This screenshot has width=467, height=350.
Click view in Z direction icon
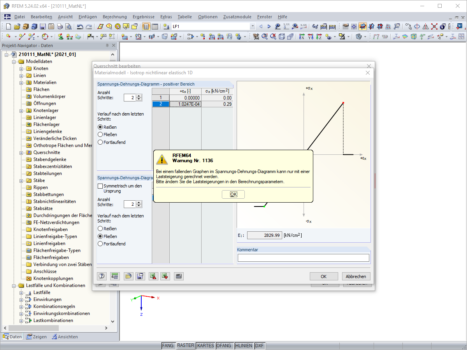[319, 37]
